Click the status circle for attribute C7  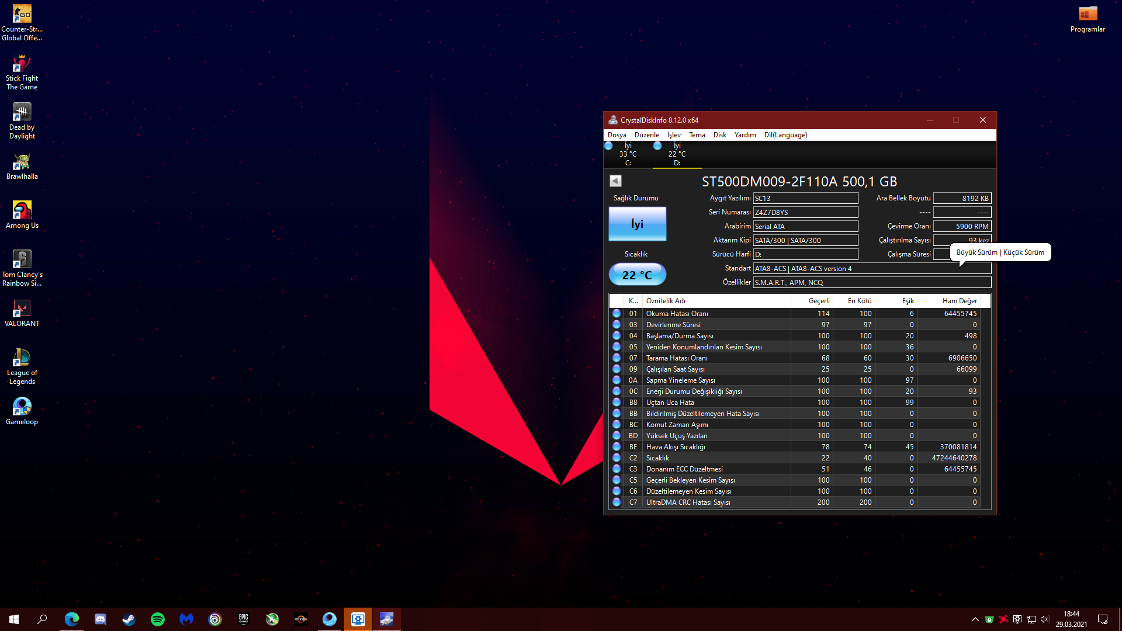point(617,502)
